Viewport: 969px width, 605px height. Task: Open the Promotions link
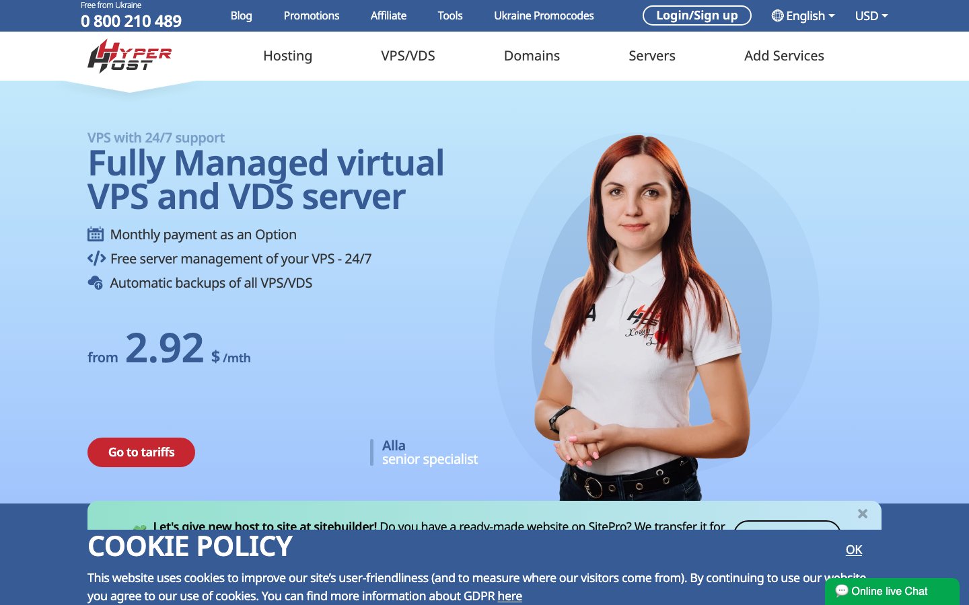(311, 15)
